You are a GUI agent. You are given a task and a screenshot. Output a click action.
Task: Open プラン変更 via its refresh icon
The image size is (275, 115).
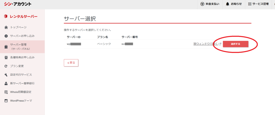(x=6, y=66)
